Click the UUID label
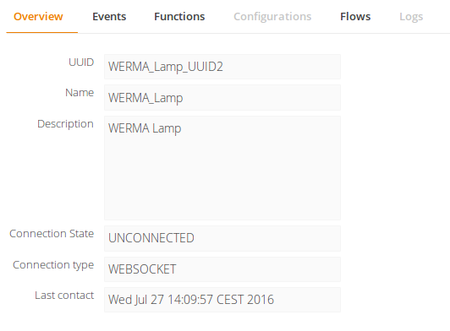 click(81, 62)
